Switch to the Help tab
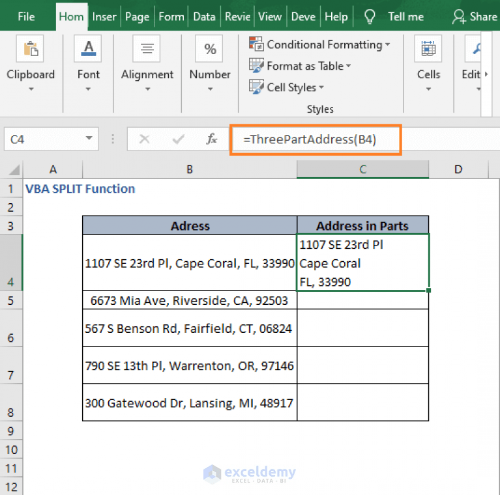The height and width of the screenshot is (495, 500). coord(336,16)
